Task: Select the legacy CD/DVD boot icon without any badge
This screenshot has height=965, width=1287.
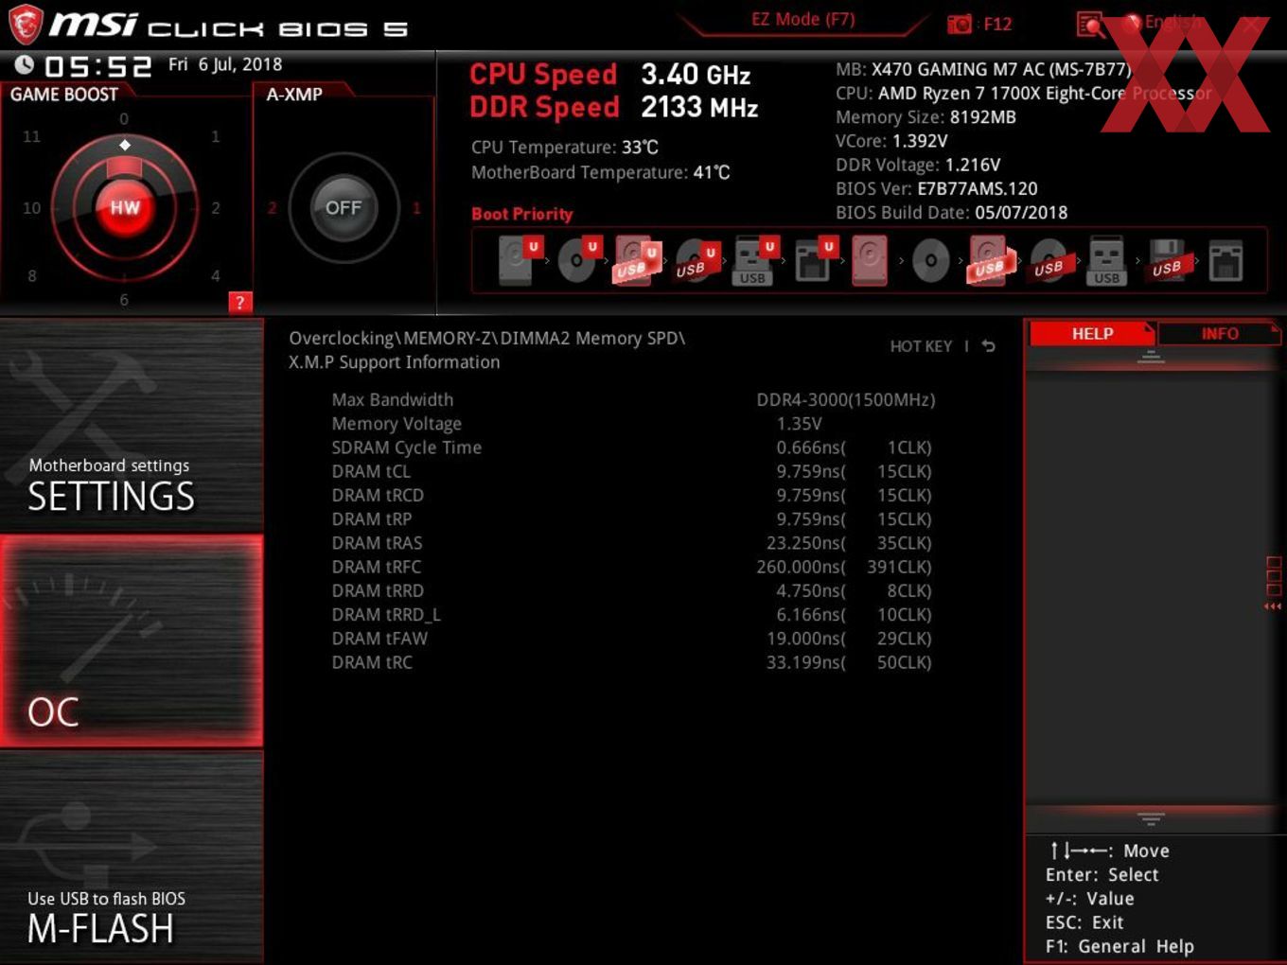Action: point(930,260)
